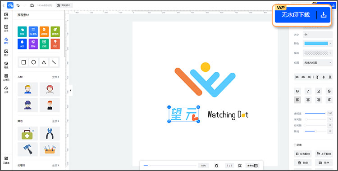Open the 图片 images sidebar tab
Screen dimensions: 338x171
pyautogui.click(x=6, y=53)
